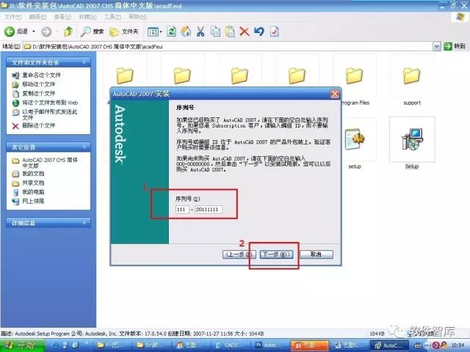Open the 收藏 (Favorites) menu
The image size is (470, 352).
87,17
